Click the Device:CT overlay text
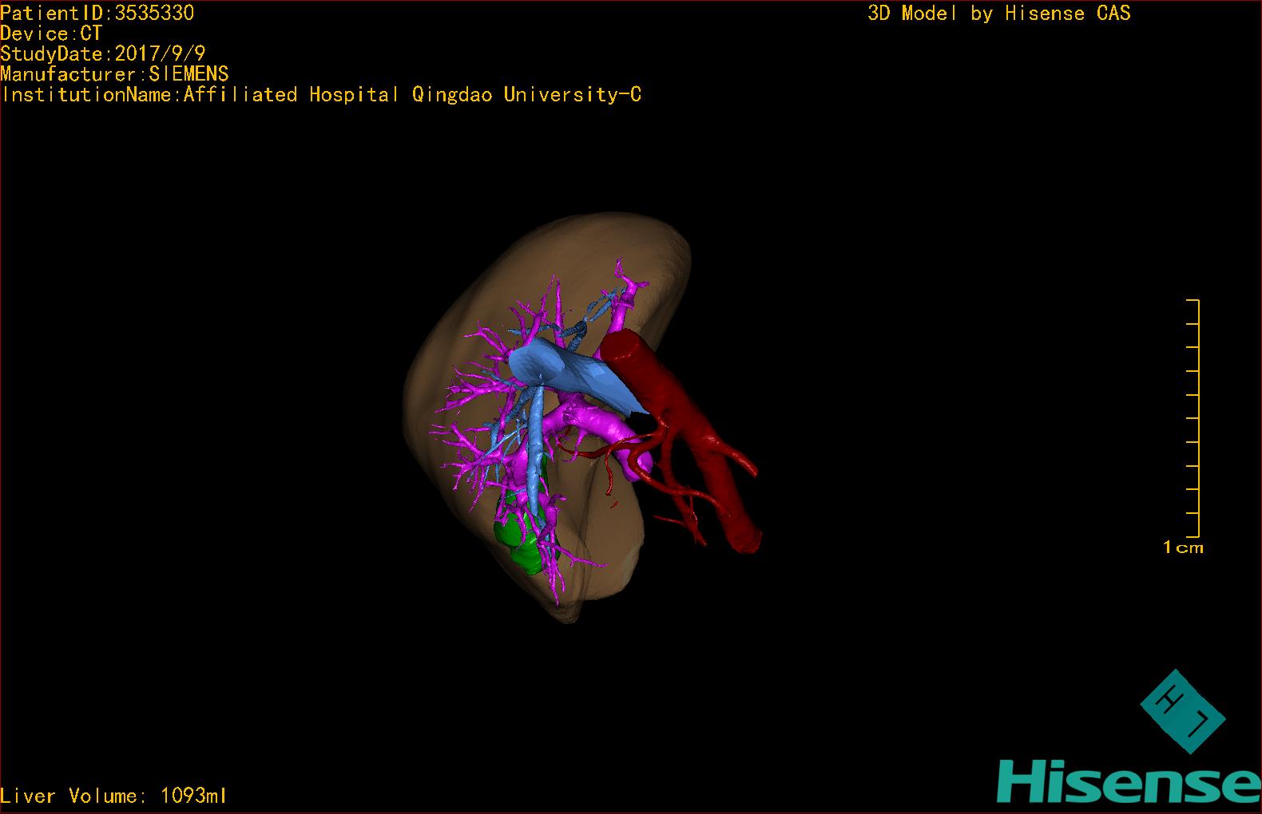This screenshot has height=814, width=1262. pyautogui.click(x=51, y=34)
